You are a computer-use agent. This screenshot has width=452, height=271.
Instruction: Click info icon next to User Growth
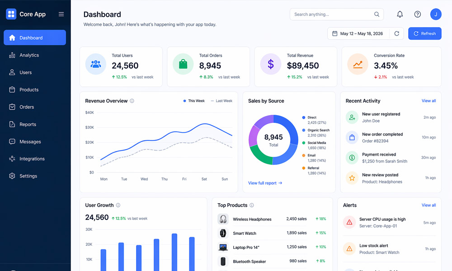118,205
